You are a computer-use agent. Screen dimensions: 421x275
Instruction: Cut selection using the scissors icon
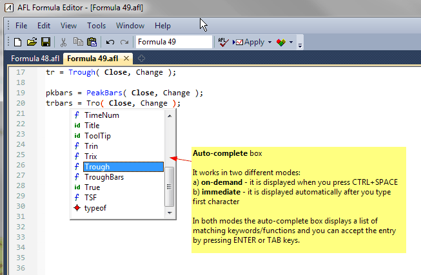click(x=64, y=42)
